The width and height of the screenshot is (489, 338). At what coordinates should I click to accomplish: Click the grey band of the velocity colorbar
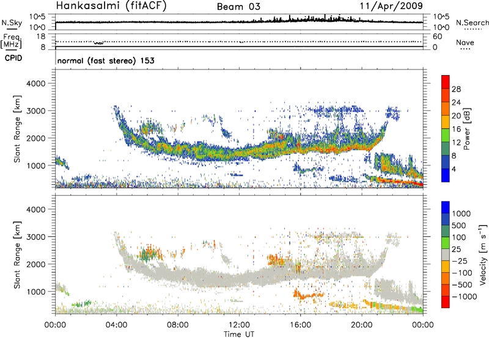click(x=446, y=254)
